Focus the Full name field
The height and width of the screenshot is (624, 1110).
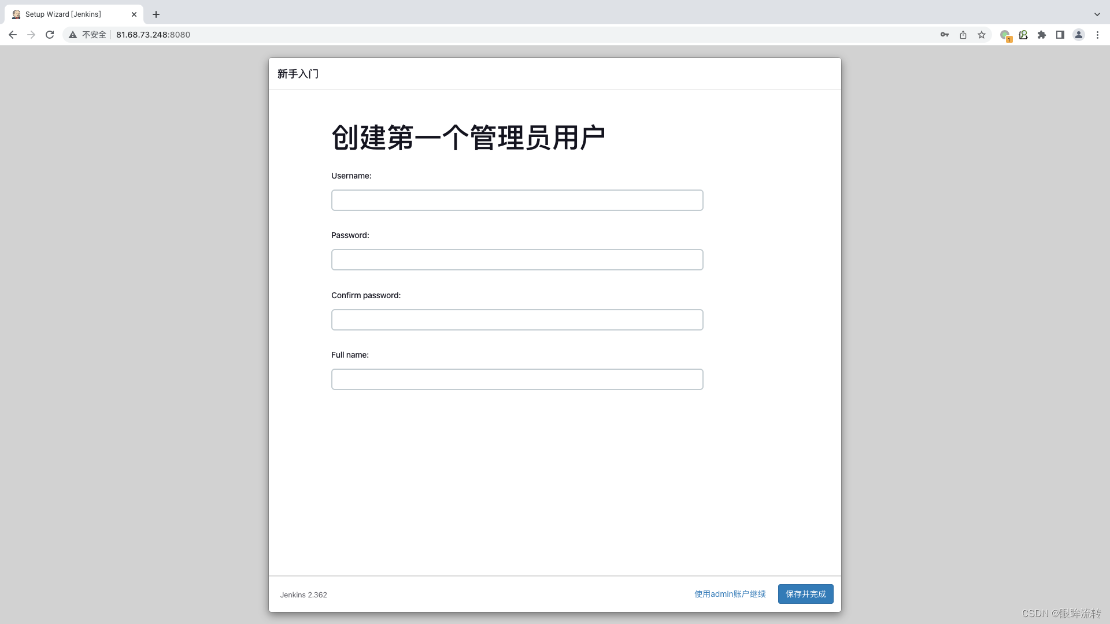click(x=517, y=380)
